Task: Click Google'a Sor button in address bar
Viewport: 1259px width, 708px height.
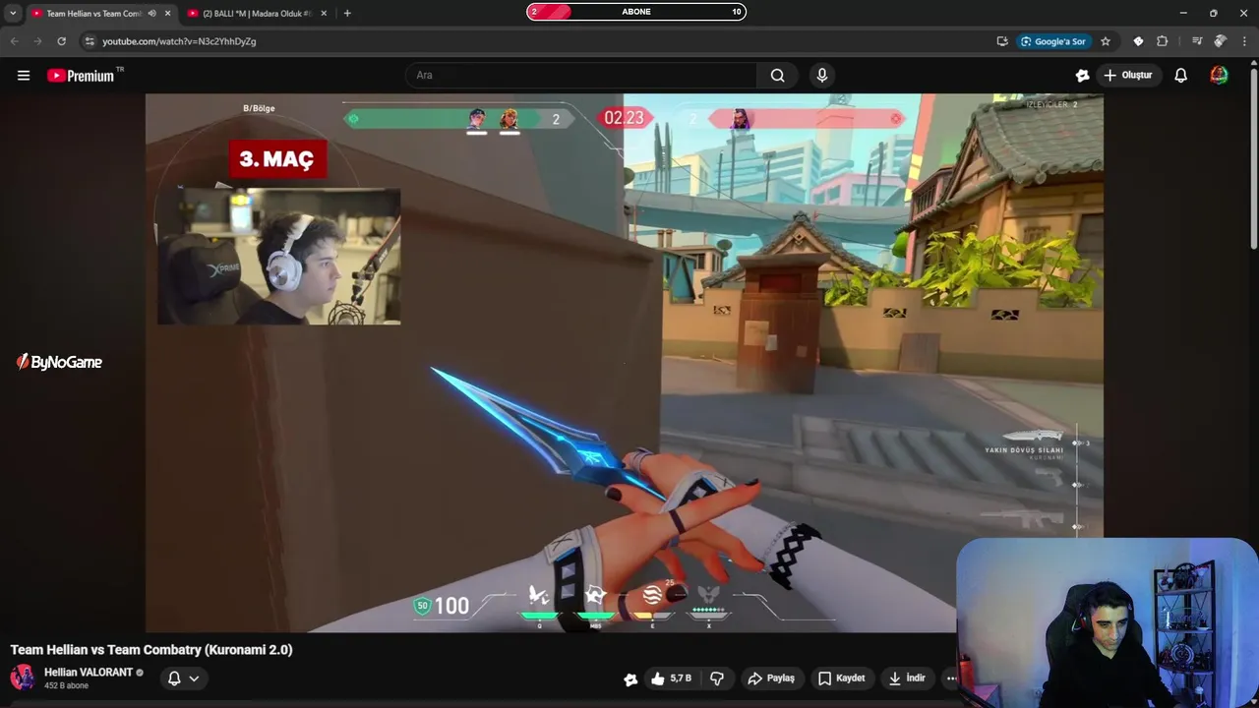Action: click(x=1052, y=41)
